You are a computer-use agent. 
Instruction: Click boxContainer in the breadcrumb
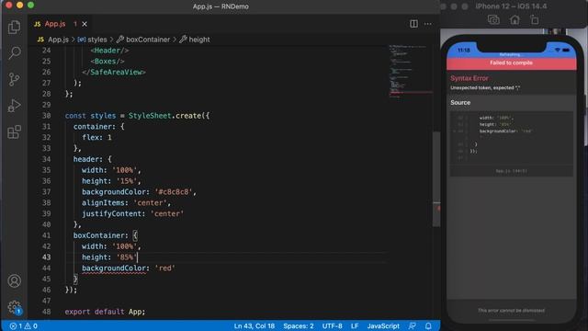click(148, 40)
